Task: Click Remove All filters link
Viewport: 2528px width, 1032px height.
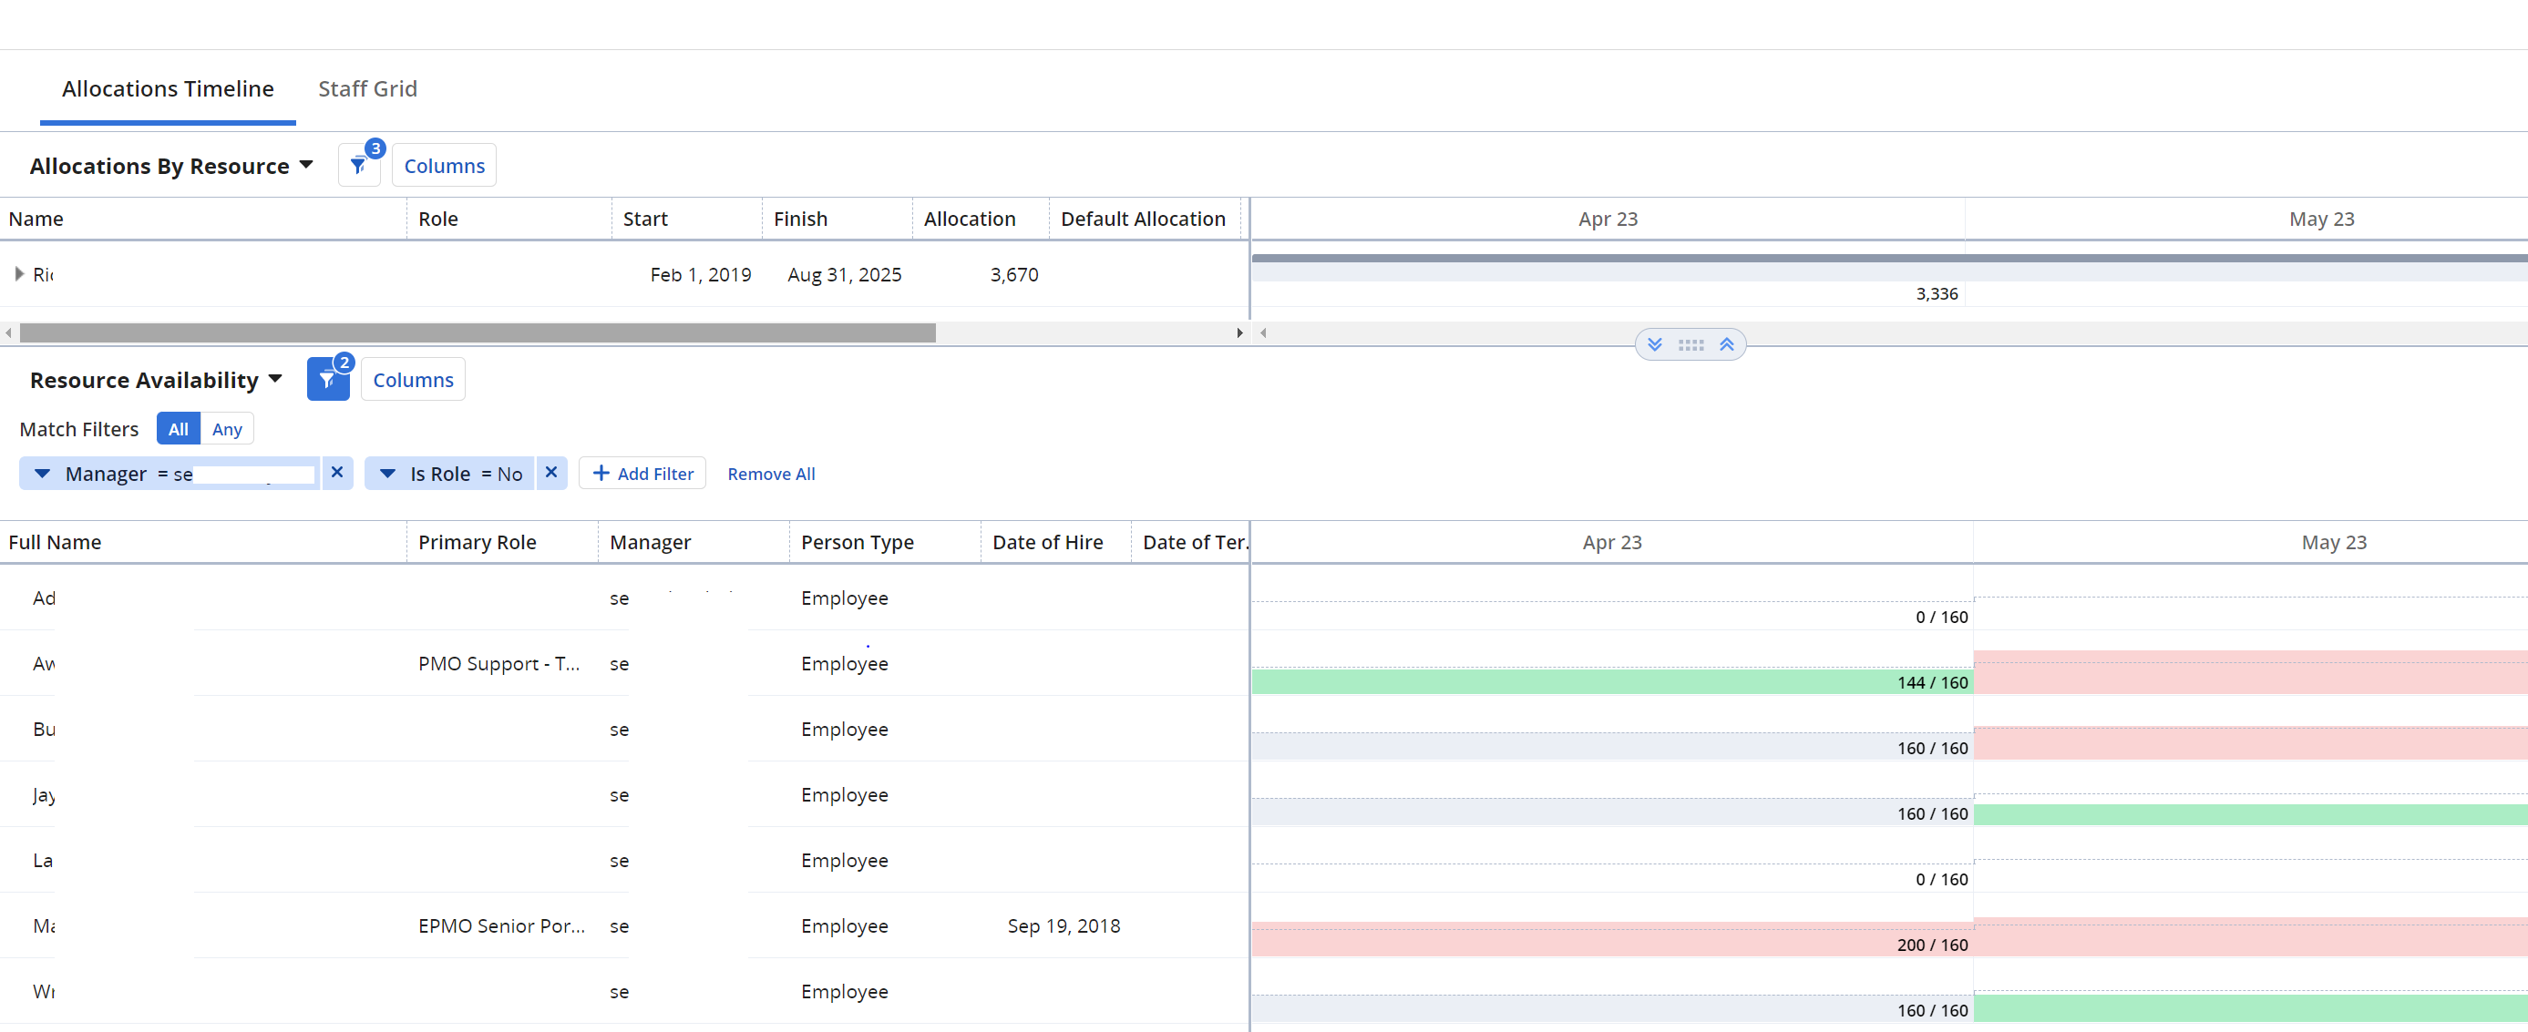Action: tap(770, 474)
